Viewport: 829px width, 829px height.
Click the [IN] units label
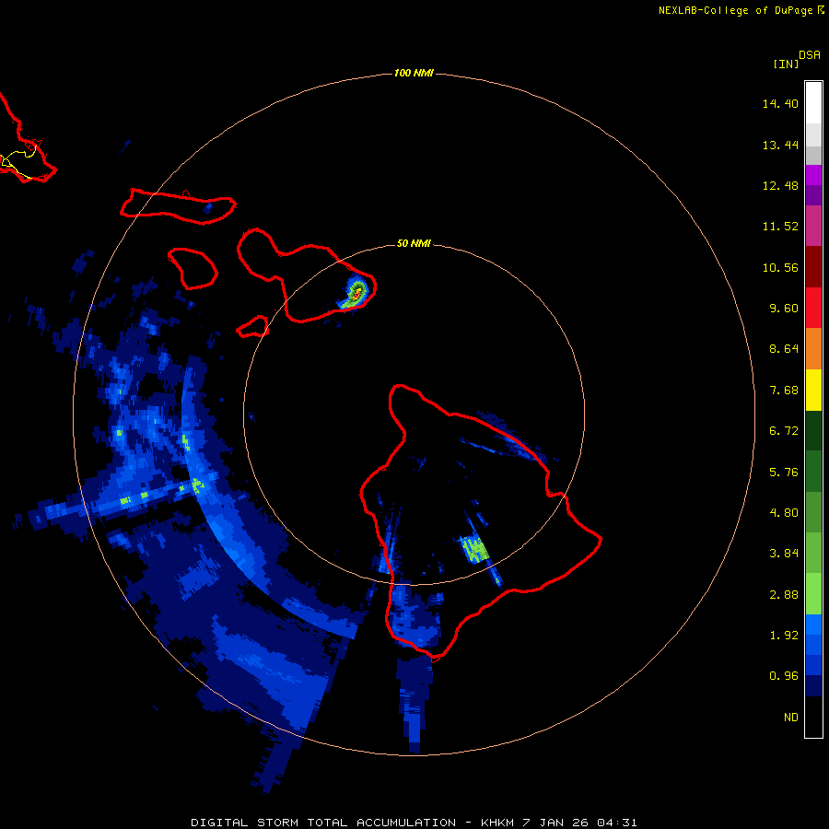pos(786,64)
